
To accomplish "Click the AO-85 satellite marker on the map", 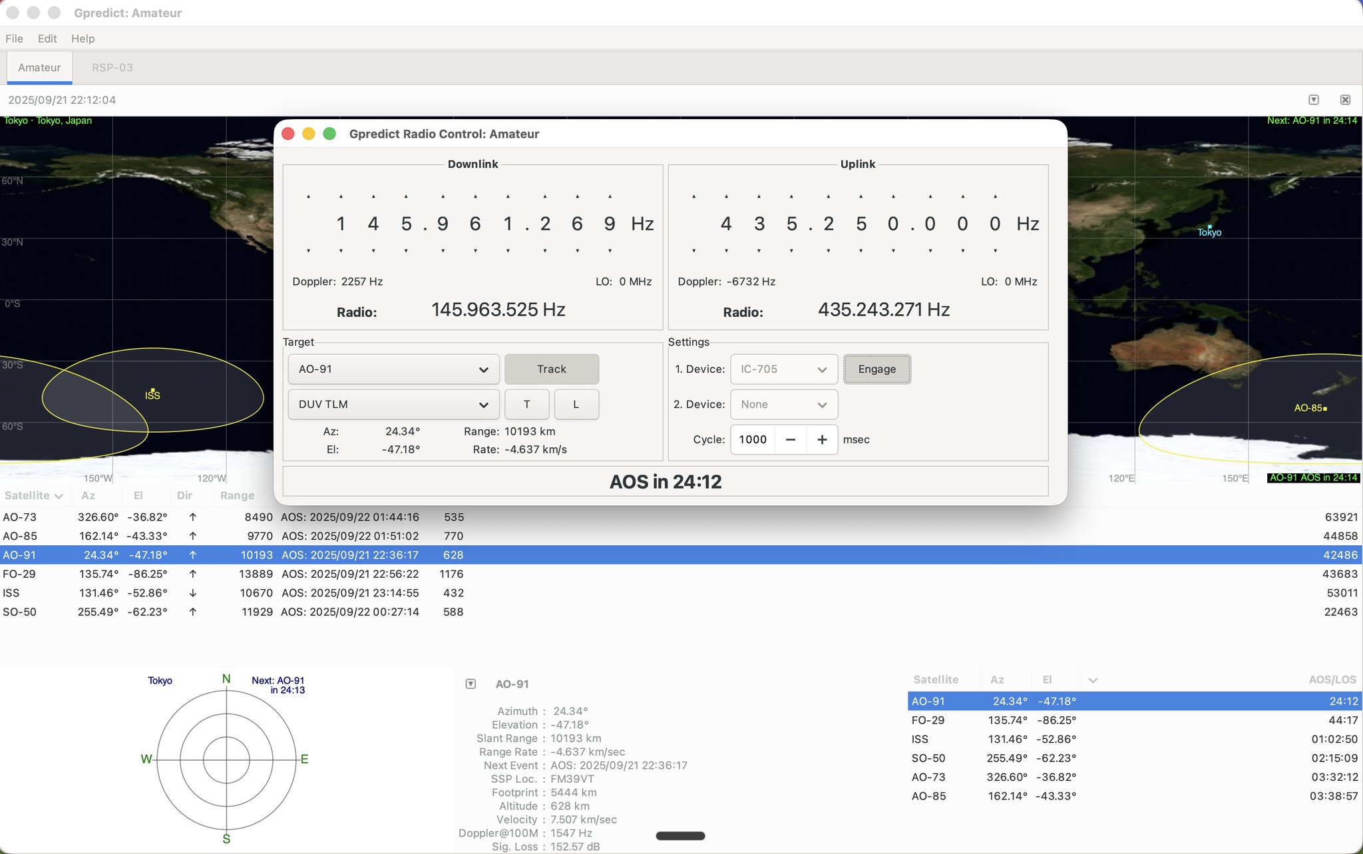I will [1324, 408].
